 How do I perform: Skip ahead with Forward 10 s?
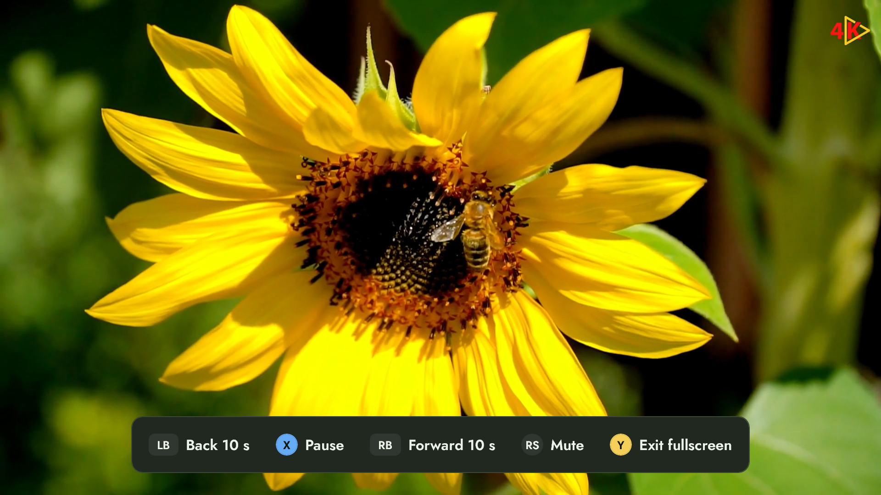(x=452, y=445)
